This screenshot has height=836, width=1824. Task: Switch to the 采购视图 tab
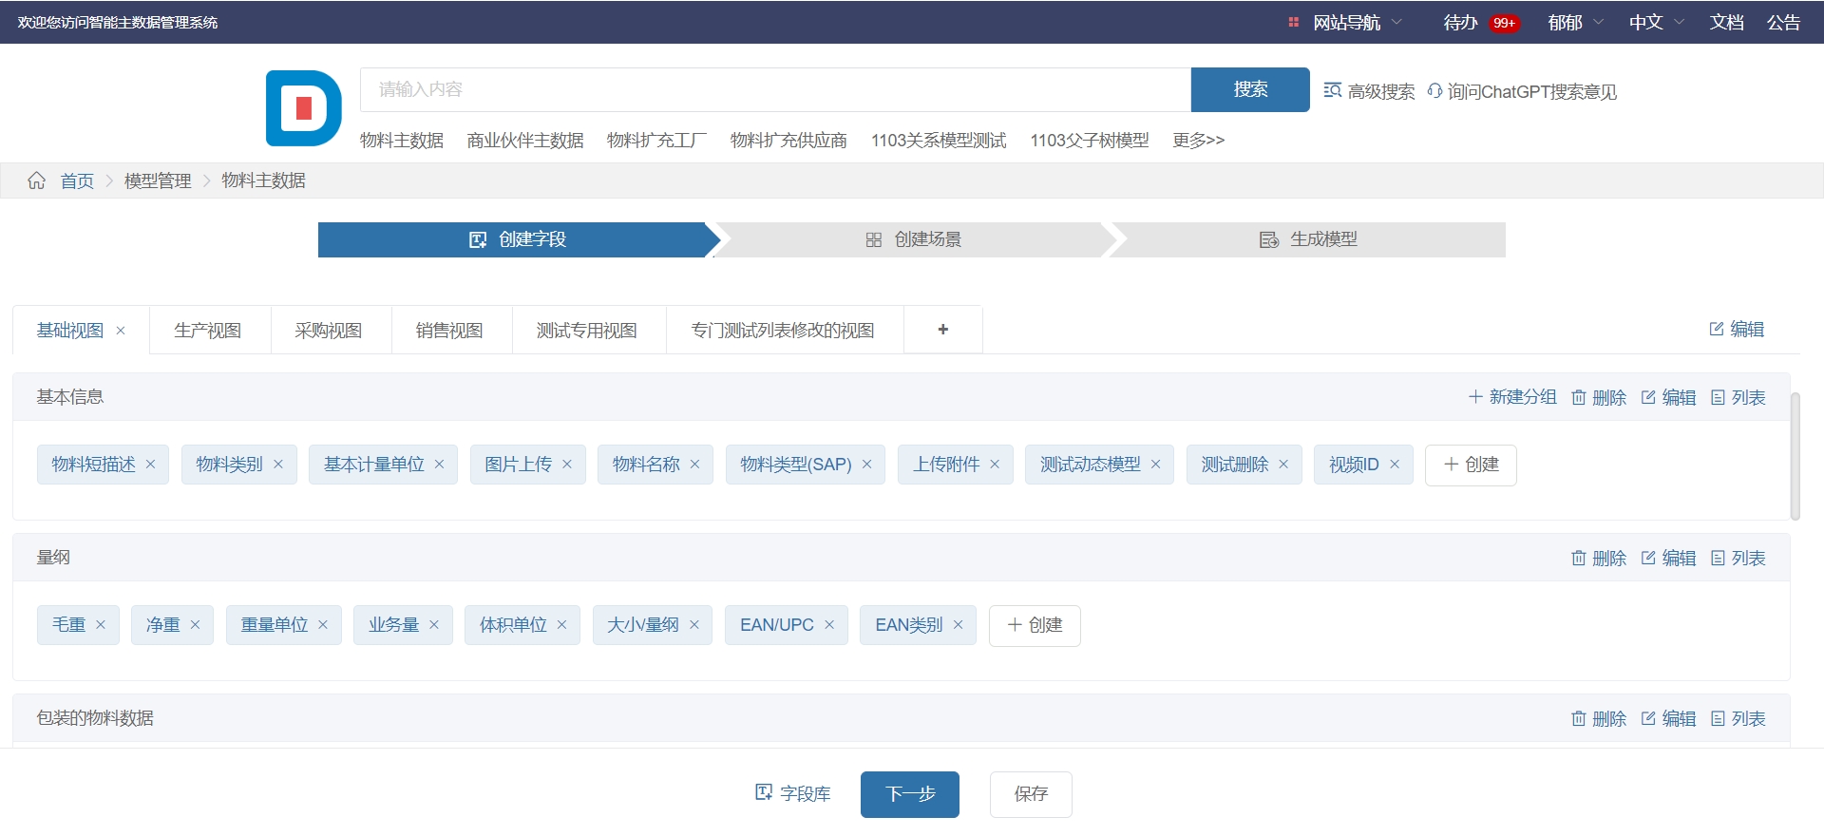[x=329, y=331]
